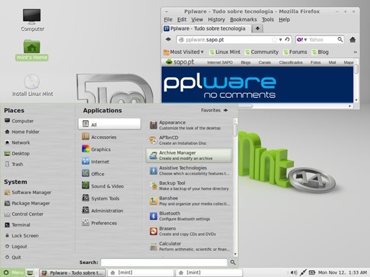Open the Brasero disc burner

tap(189, 231)
